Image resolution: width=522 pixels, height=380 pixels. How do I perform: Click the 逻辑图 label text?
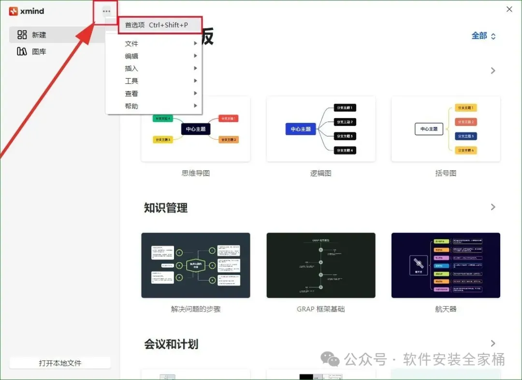[x=321, y=173]
